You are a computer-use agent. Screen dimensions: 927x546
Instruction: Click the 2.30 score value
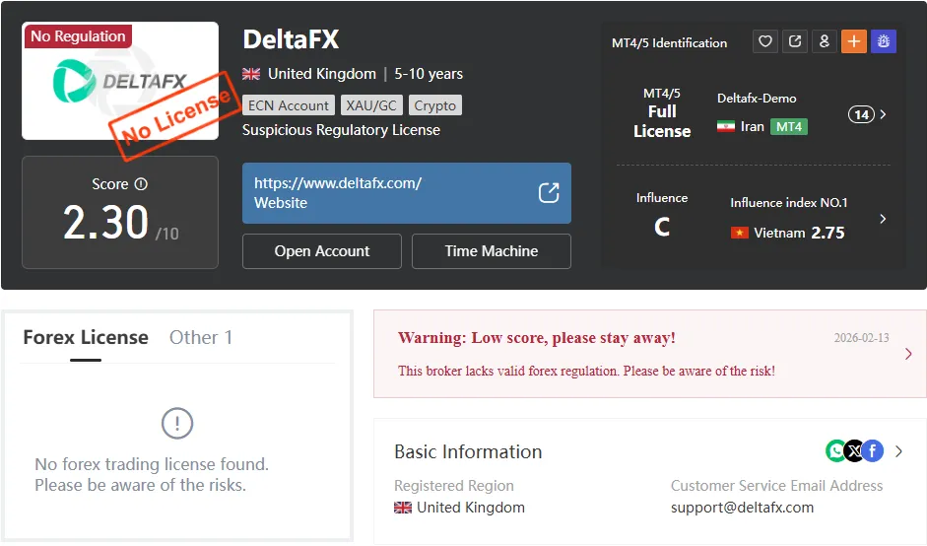pos(105,223)
